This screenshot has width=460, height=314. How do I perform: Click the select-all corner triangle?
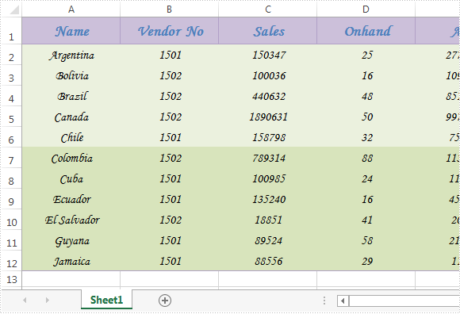[14, 10]
